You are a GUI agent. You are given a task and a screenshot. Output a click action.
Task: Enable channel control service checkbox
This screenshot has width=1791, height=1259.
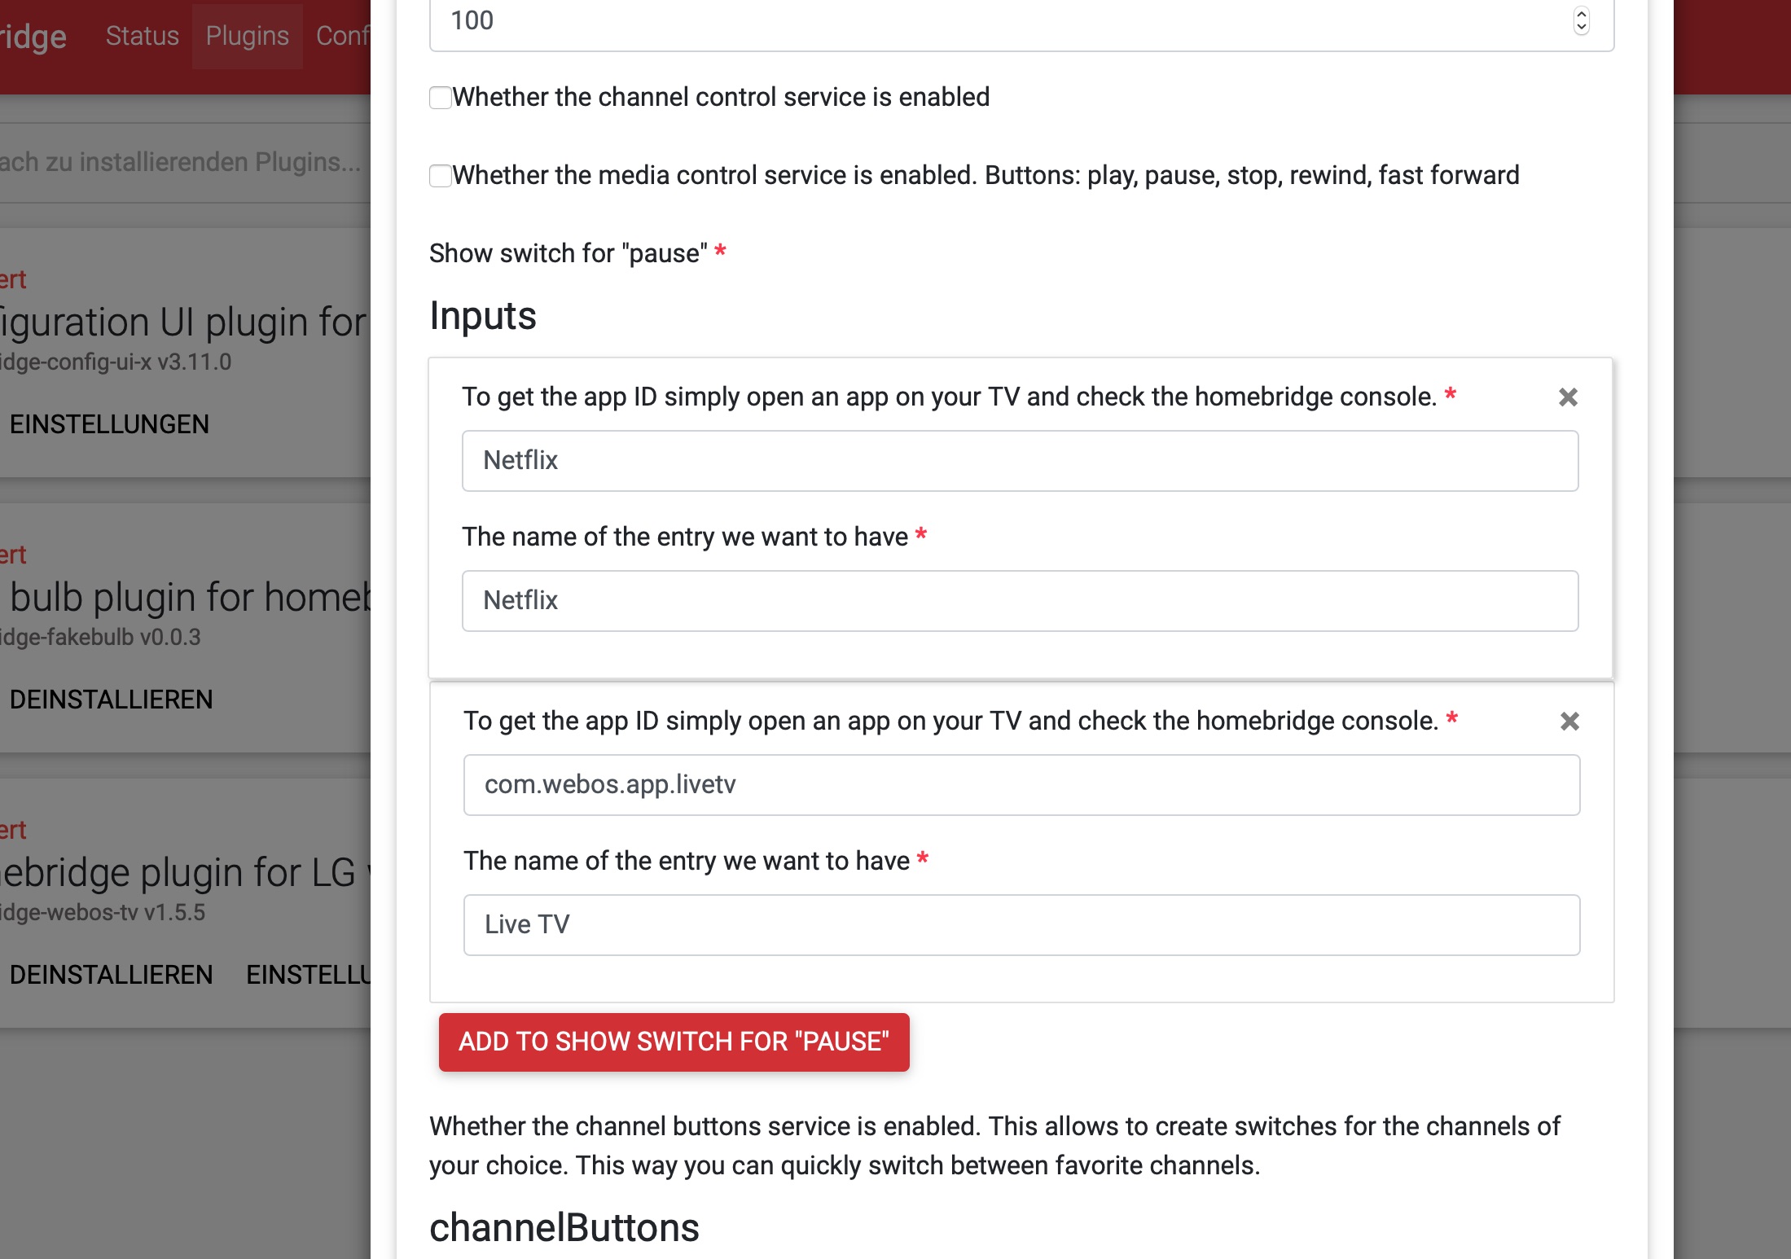[x=441, y=98]
